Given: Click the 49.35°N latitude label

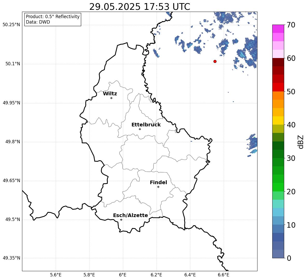Looking at the screenshot, I should (11, 258).
